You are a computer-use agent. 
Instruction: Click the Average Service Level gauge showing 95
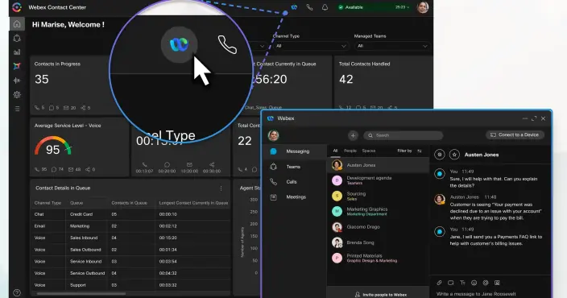coord(53,146)
